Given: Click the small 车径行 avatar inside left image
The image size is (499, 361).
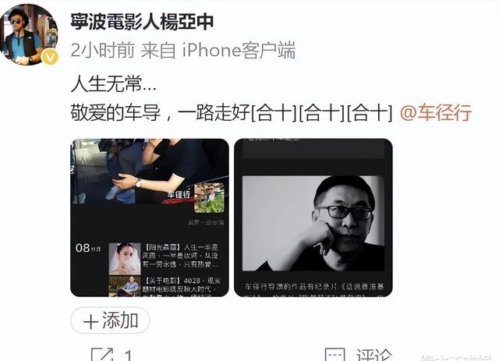Looking at the screenshot, I should [209, 198].
